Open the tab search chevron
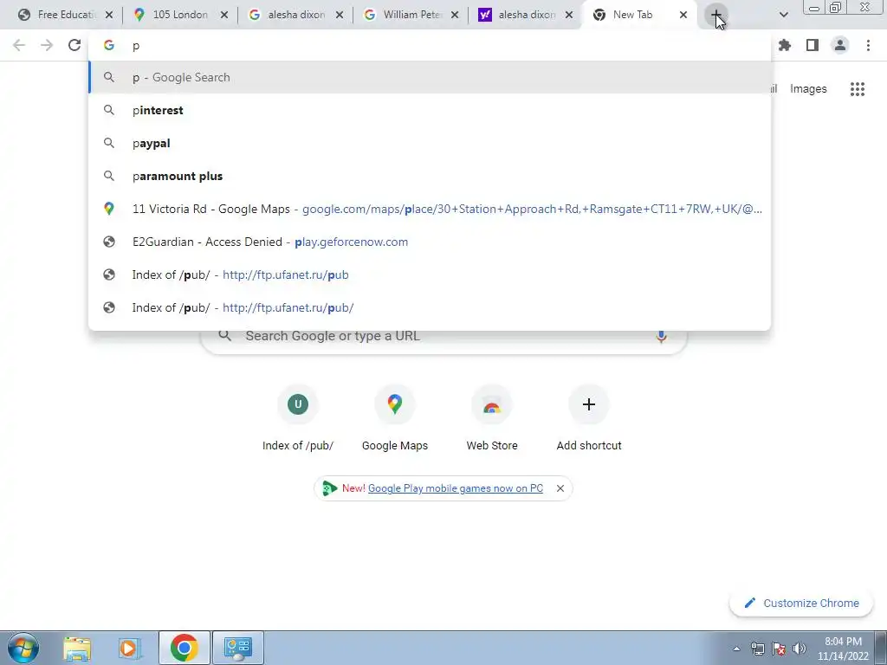The height and width of the screenshot is (665, 887). point(783,15)
